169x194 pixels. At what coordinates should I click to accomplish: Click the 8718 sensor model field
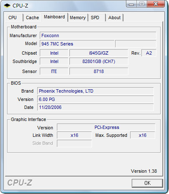(99, 71)
